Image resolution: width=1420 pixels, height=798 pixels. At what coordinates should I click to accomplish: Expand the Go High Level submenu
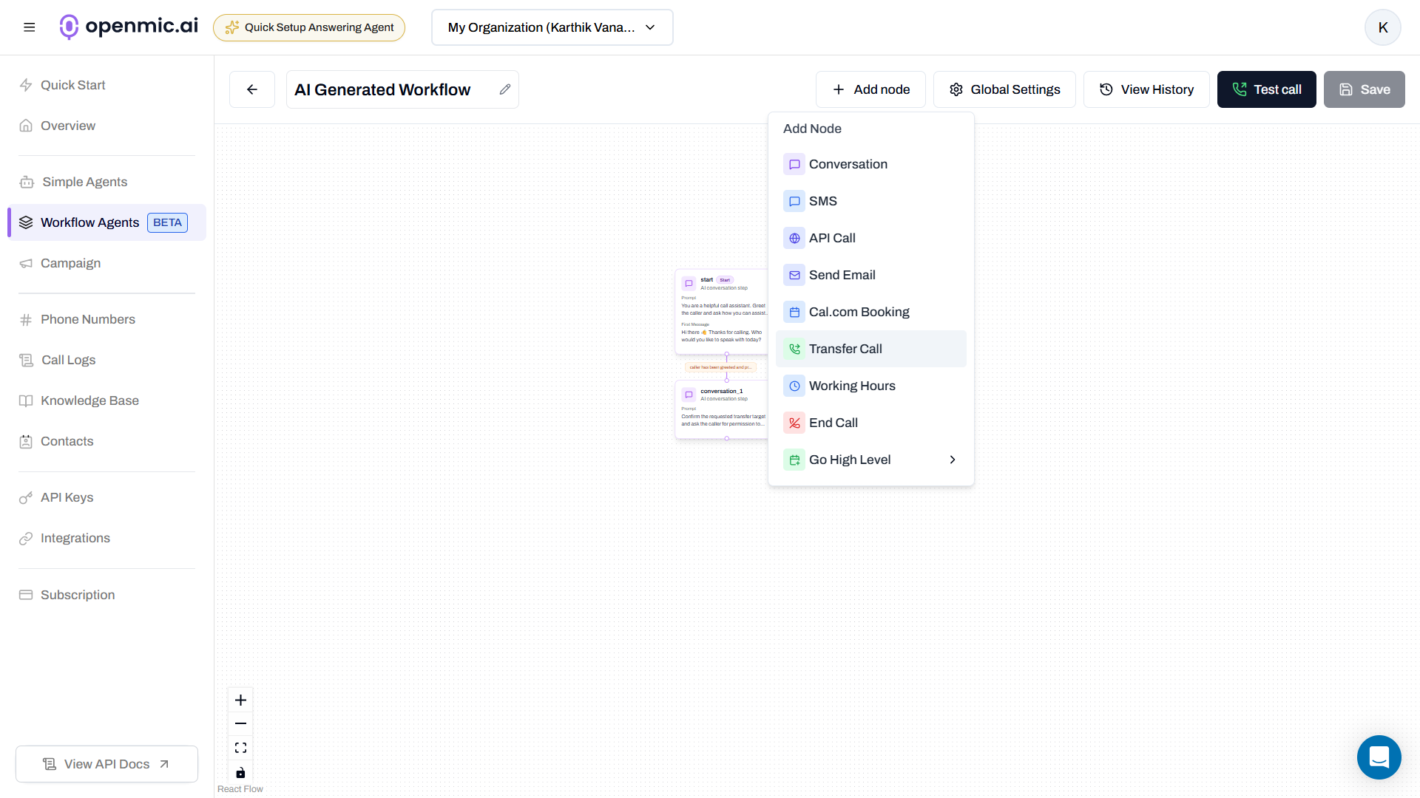(952, 460)
